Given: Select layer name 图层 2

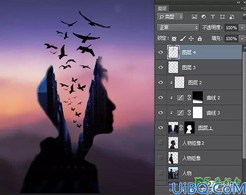Looking at the screenshot, I should (195, 83).
